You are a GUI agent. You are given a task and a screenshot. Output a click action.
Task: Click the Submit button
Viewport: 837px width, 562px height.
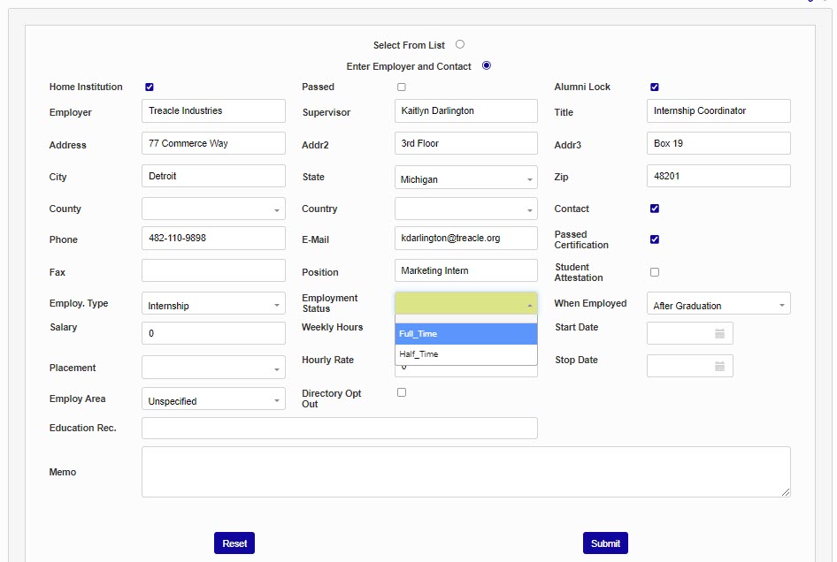(605, 543)
